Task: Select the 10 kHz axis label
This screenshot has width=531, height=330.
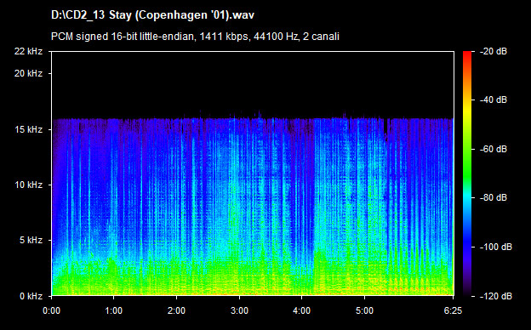Action: (28, 185)
